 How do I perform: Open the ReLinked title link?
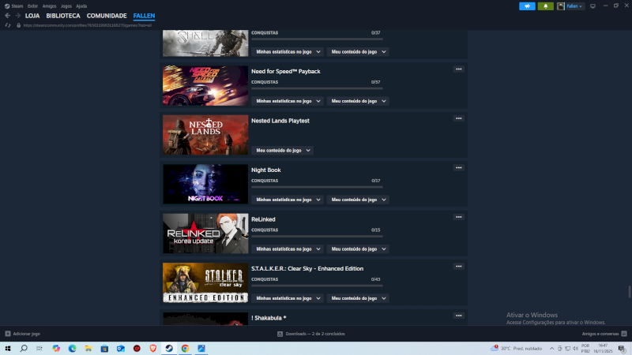[263, 219]
